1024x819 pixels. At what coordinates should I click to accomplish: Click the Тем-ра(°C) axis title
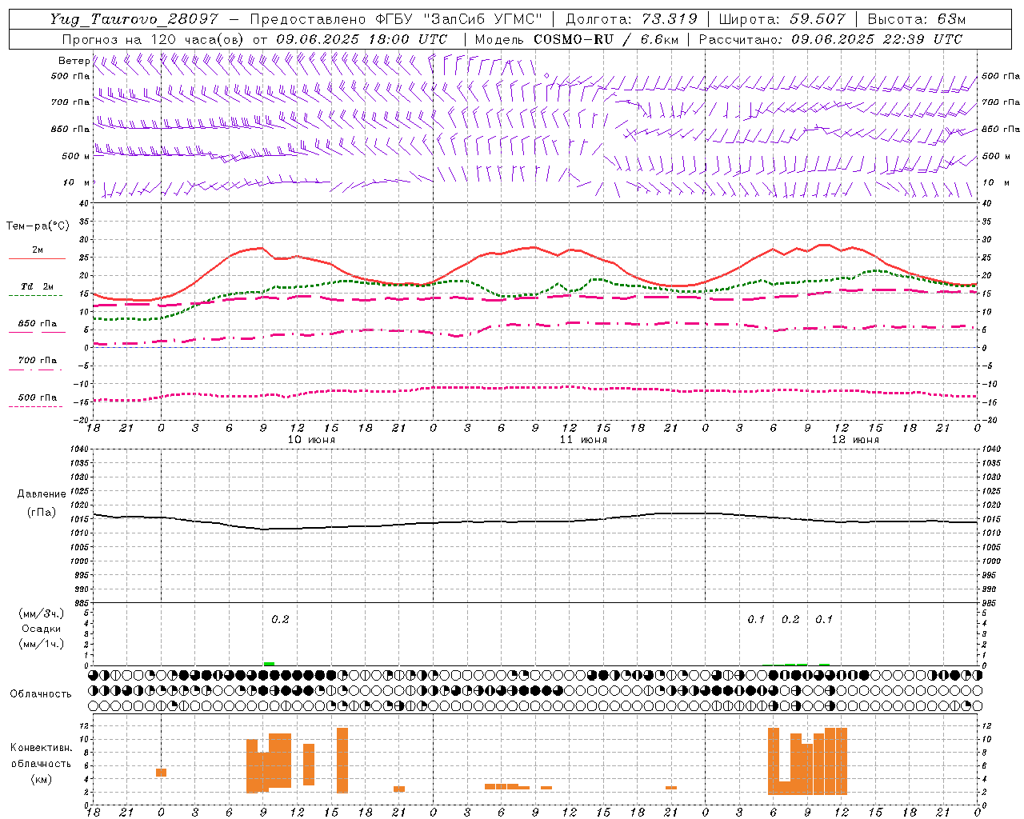point(38,226)
